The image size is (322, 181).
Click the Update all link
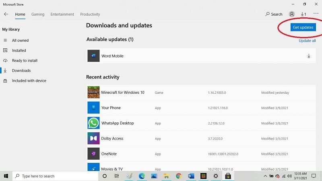pyautogui.click(x=307, y=41)
